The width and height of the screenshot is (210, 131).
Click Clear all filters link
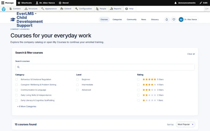coord(191,54)
